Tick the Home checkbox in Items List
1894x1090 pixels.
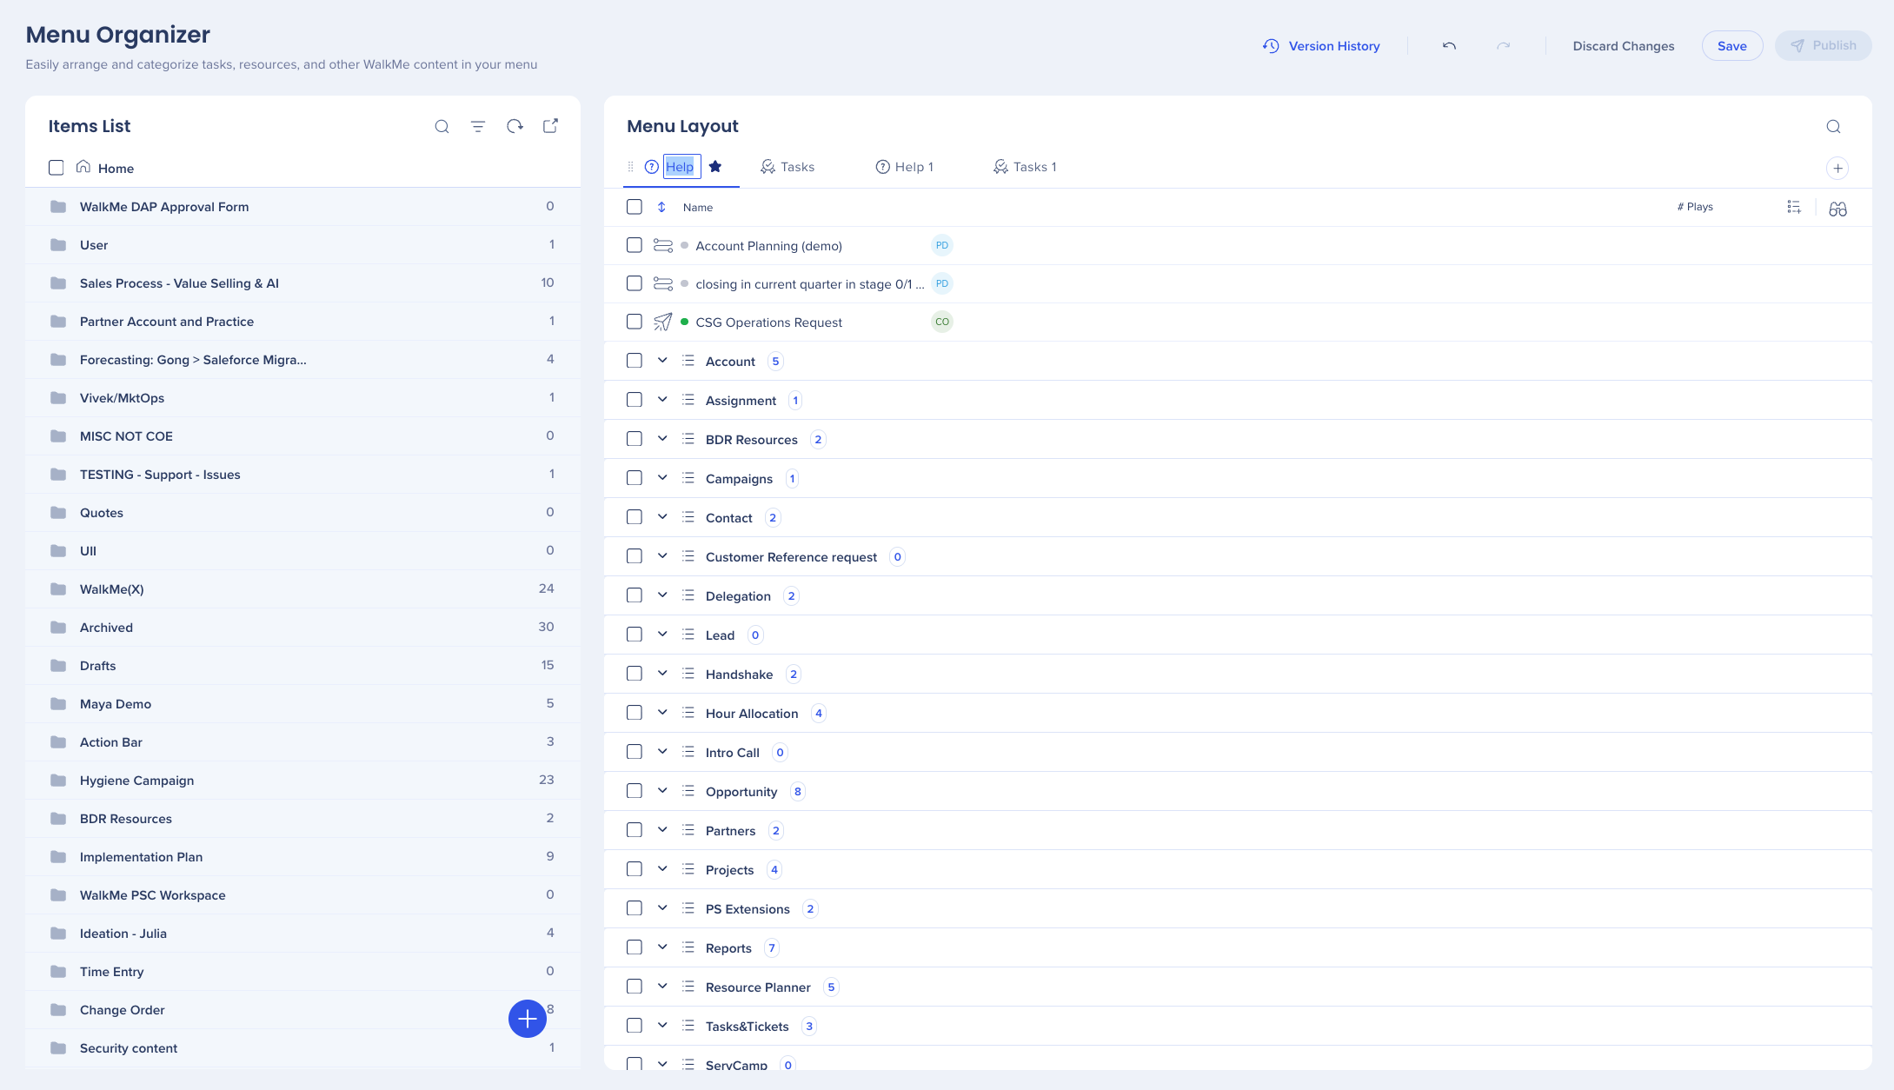tap(56, 168)
